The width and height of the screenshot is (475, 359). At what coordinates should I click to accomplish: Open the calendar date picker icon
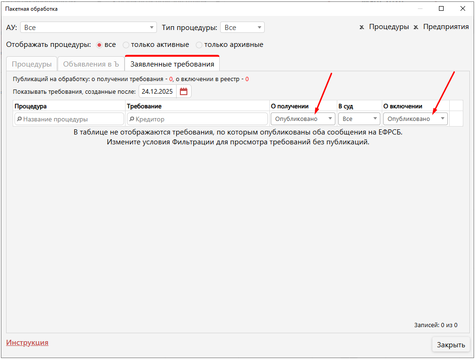click(184, 92)
